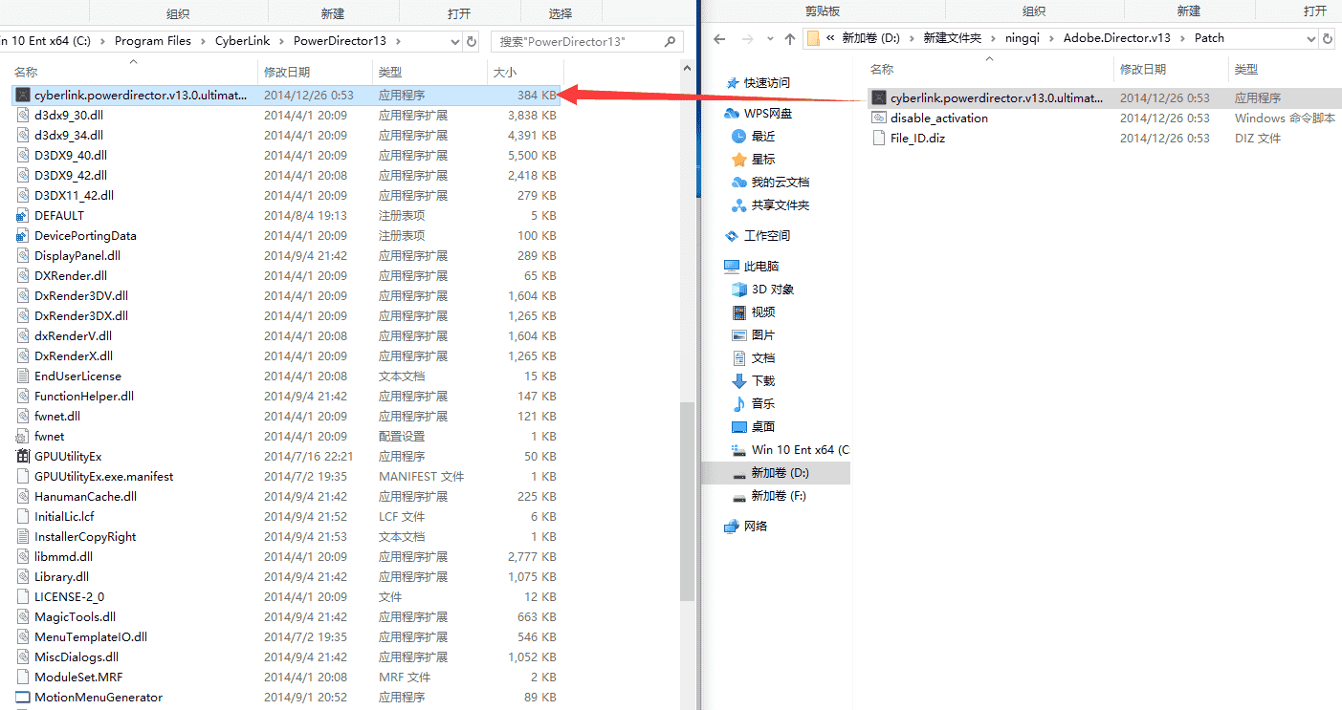Click the configuration settings icon of the fwnet row
Screen dimensions: 1342x710
point(23,436)
